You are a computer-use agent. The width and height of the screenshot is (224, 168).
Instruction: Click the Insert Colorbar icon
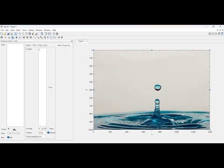[x=46, y=34]
